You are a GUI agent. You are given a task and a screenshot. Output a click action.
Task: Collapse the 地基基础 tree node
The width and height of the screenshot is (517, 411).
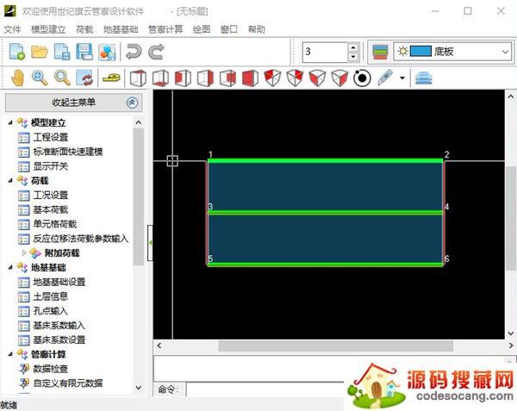point(10,267)
